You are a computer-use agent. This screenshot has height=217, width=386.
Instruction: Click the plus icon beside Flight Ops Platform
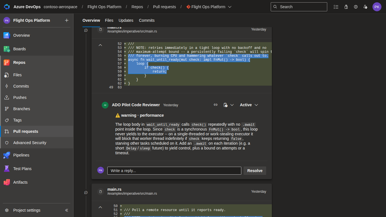tap(67, 20)
